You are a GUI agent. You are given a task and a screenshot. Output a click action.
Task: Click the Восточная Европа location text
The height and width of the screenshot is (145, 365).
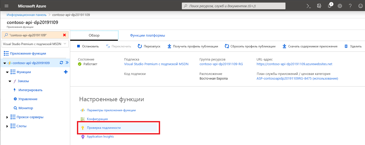213,78
